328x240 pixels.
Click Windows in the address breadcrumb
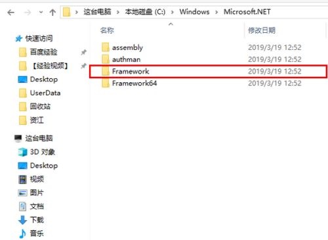(x=194, y=12)
